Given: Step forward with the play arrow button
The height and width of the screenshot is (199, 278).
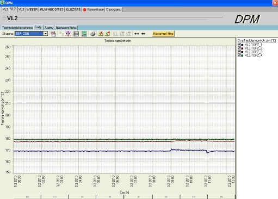Looking at the screenshot, I should pos(138,197).
